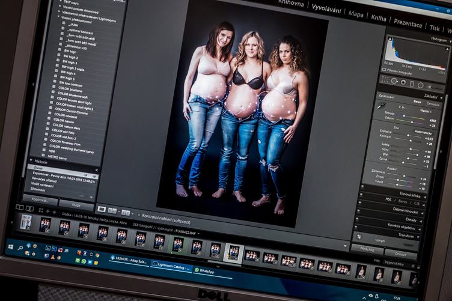Select the R/A reference view button

pyautogui.click(x=112, y=210)
